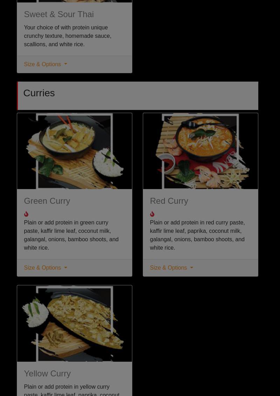Click the Red Curry title
The height and width of the screenshot is (396, 280).
click(x=169, y=201)
